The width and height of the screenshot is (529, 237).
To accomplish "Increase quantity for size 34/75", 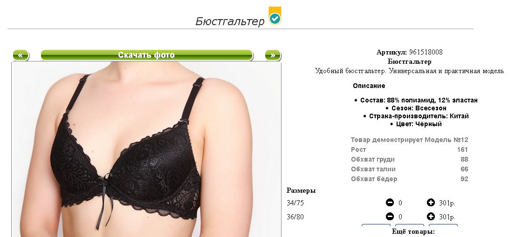I will tap(431, 203).
